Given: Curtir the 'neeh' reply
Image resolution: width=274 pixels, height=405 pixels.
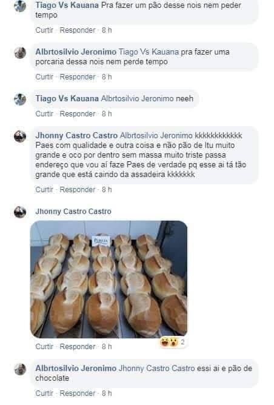Looking at the screenshot, I should click(x=44, y=114).
